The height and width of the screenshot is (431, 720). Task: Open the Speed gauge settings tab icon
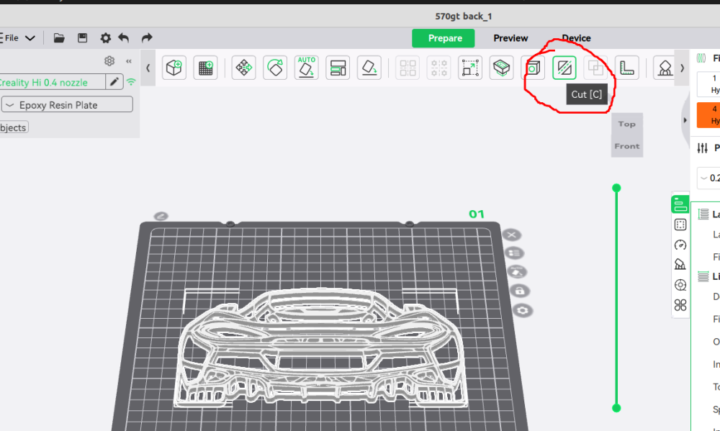pos(680,245)
